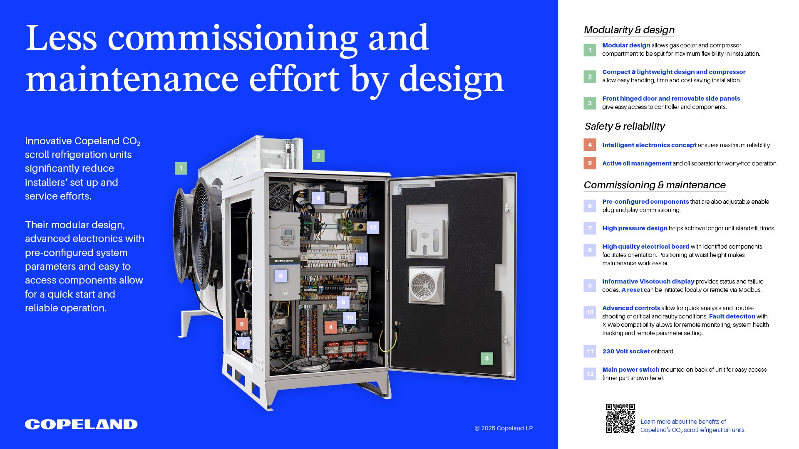This screenshot has width=799, height=449.
Task: Click marker 7 on the unit photo
Action: (243, 343)
